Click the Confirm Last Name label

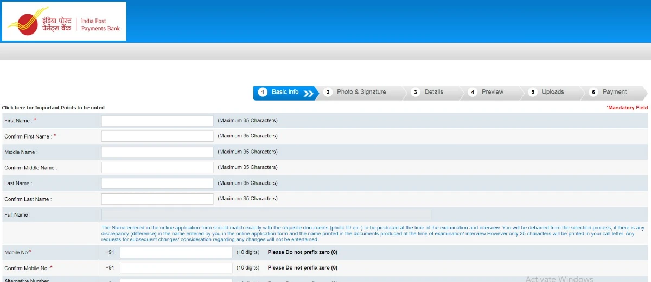tap(28, 199)
